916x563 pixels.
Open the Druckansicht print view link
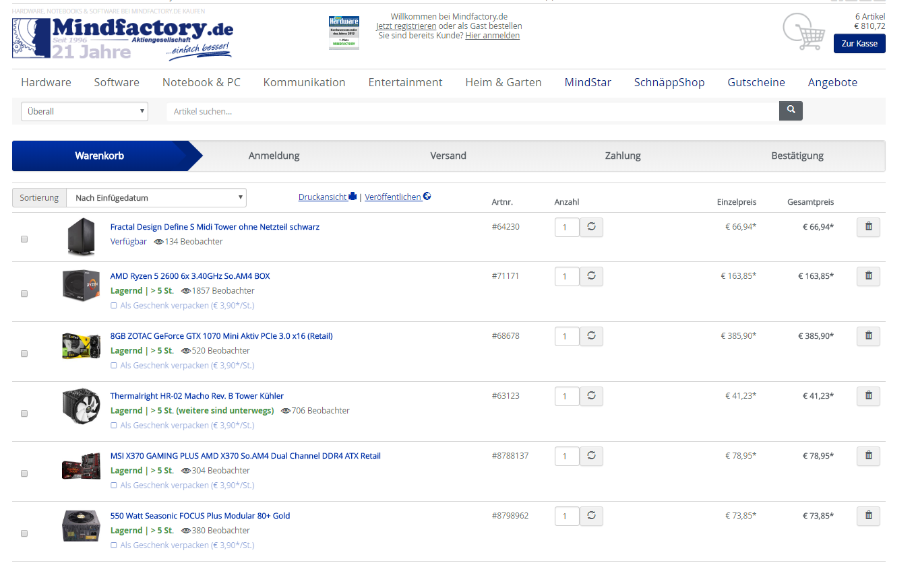pyautogui.click(x=328, y=197)
